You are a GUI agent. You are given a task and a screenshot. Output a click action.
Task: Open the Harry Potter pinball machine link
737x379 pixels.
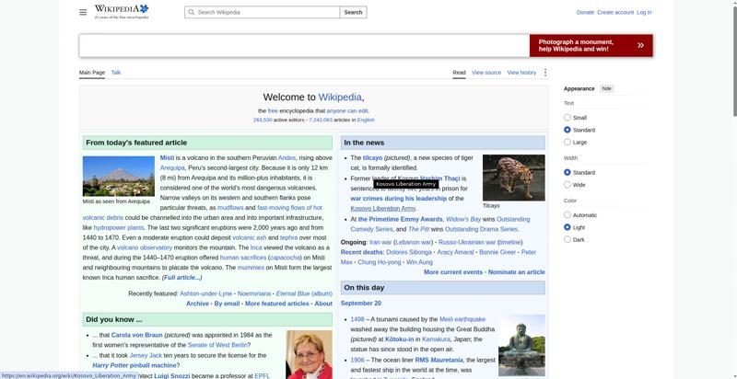[x=135, y=365]
